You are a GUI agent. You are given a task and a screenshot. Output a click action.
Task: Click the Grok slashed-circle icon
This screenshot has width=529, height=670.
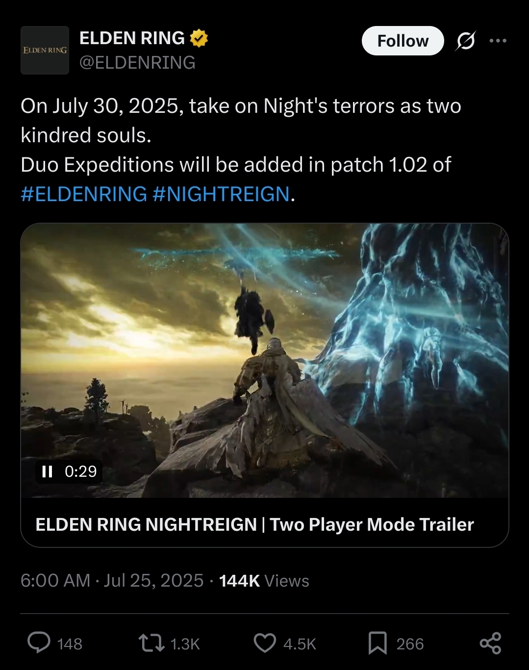(465, 41)
